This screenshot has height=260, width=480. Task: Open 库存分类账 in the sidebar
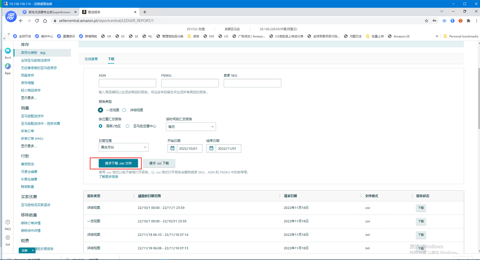(x=29, y=53)
